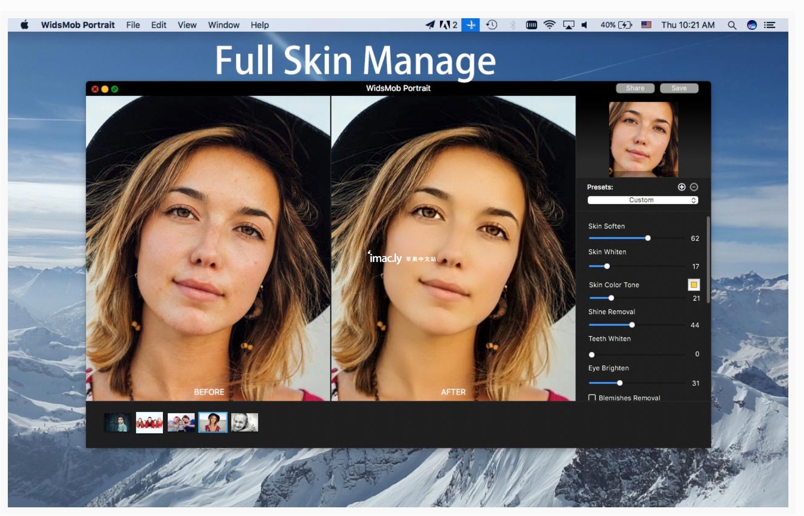Open the US flag input source menu
This screenshot has height=516, width=804.
click(x=646, y=25)
